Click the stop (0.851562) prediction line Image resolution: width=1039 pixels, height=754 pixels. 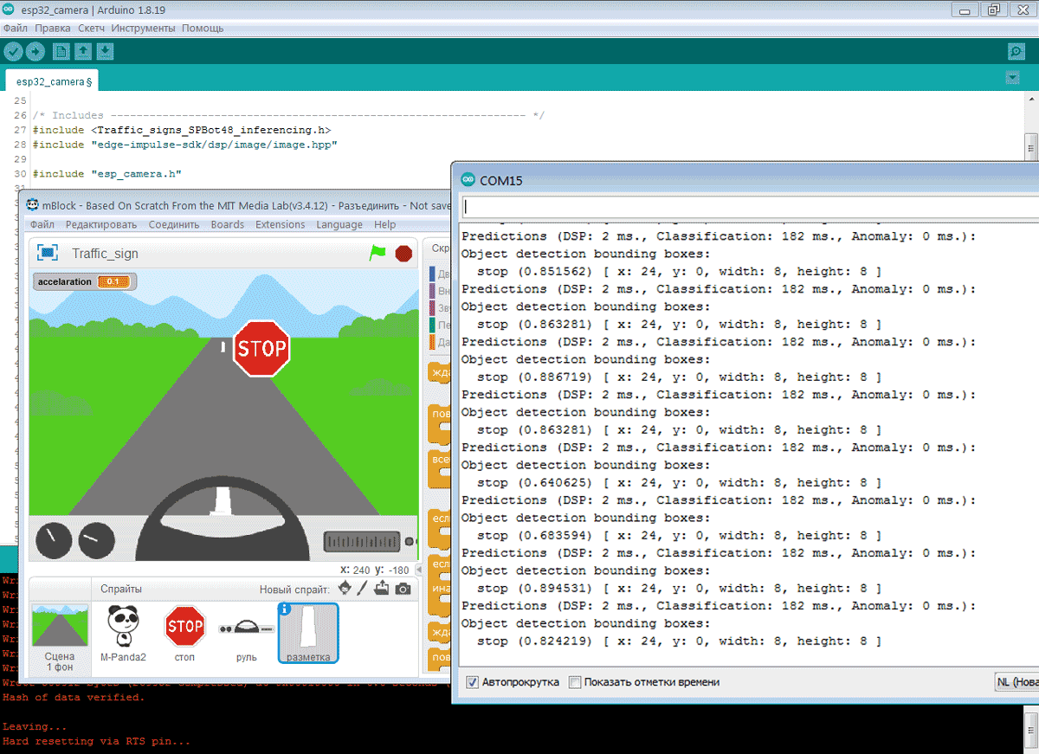pyautogui.click(x=680, y=272)
